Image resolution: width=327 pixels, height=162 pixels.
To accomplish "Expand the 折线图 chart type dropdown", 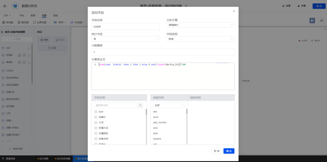I will (x=77, y=22).
